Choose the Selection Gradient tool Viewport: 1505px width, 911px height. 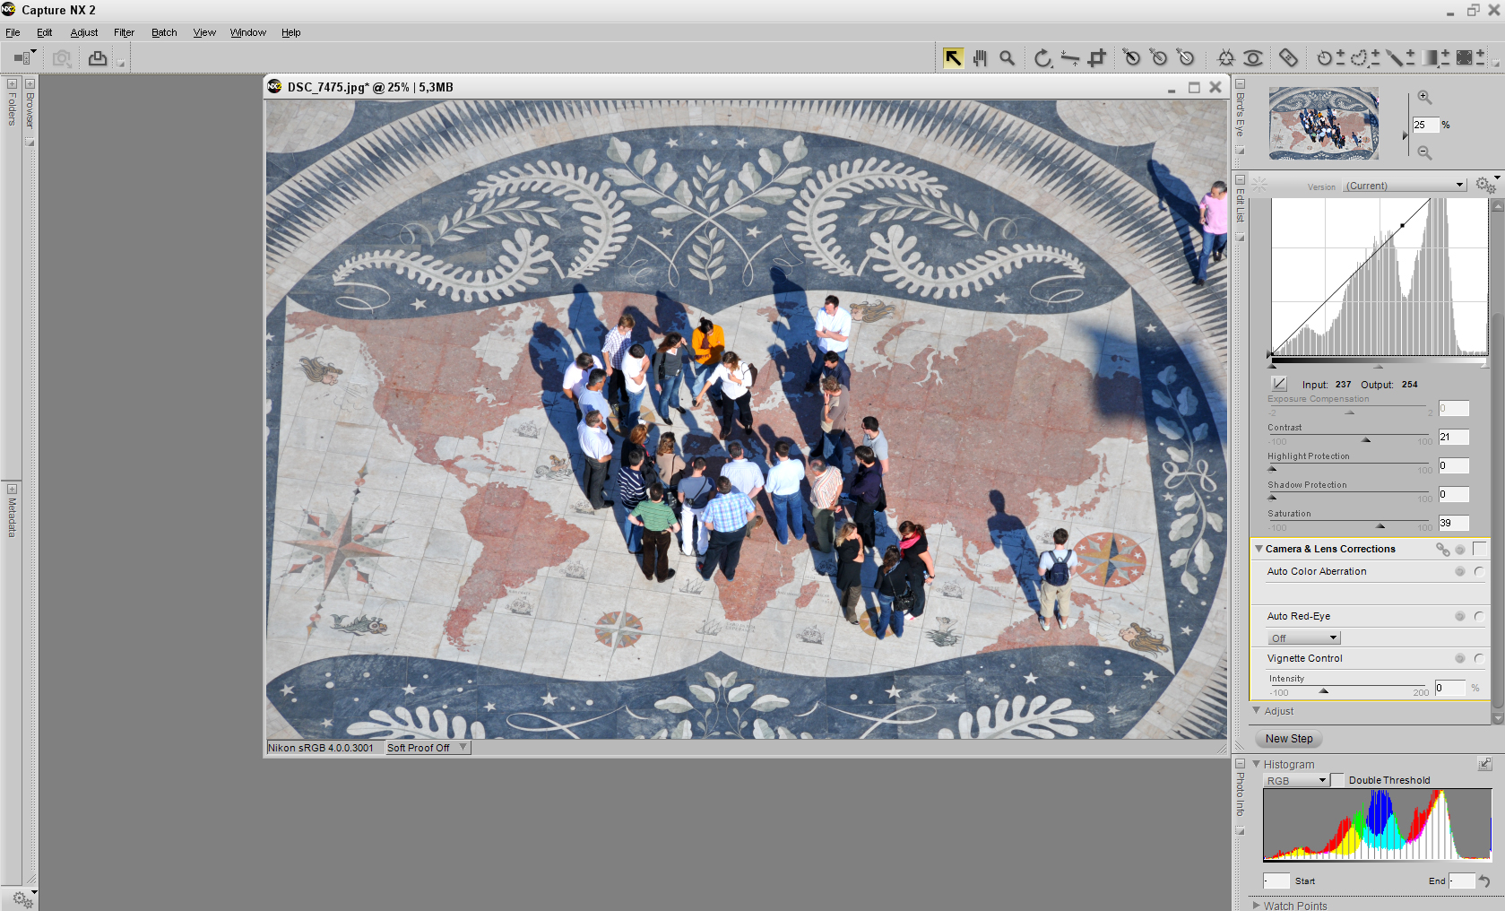click(1432, 58)
